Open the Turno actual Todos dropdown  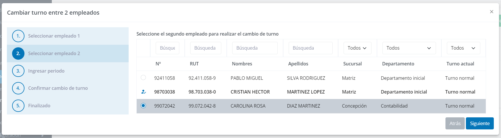[x=463, y=48]
